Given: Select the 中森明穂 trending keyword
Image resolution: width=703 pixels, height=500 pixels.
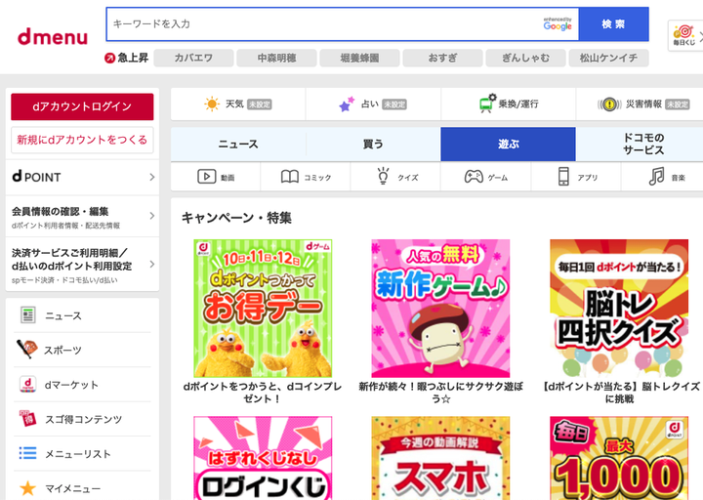Looking at the screenshot, I should coord(276,58).
